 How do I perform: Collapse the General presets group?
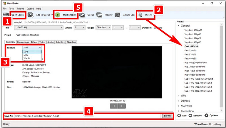(179, 26)
